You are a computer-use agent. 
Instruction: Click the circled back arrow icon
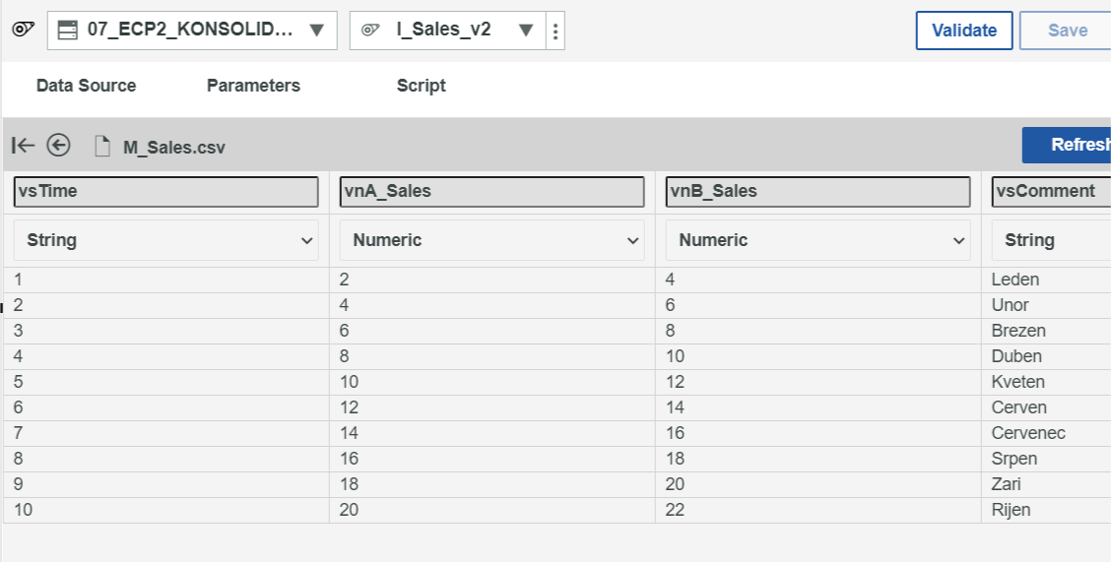click(x=59, y=145)
